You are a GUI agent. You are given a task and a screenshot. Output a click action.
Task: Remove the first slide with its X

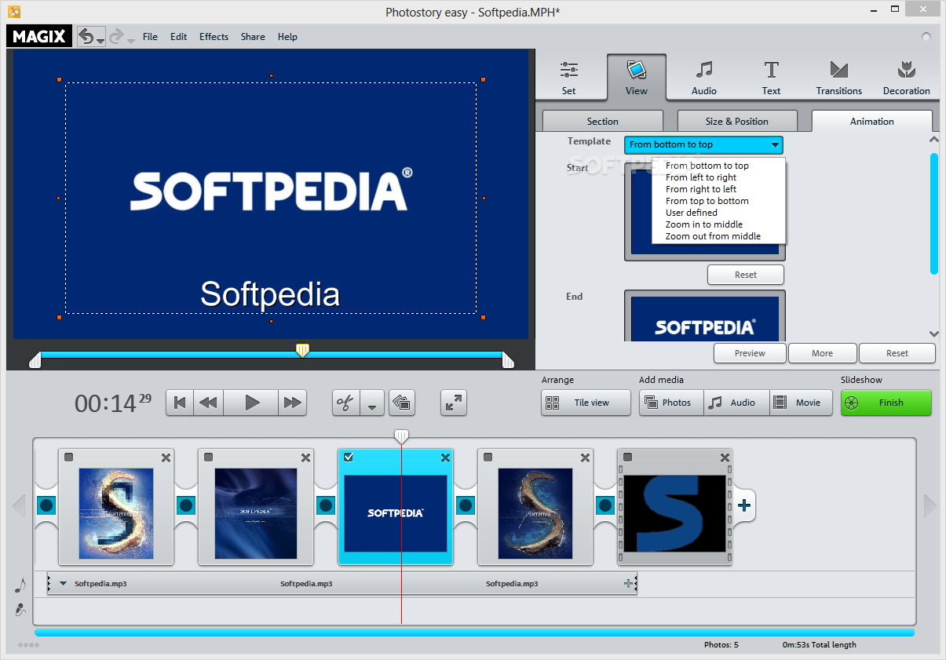pyautogui.click(x=166, y=458)
